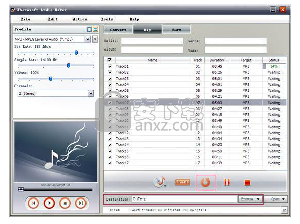Sort by the Status column header

(x=274, y=60)
